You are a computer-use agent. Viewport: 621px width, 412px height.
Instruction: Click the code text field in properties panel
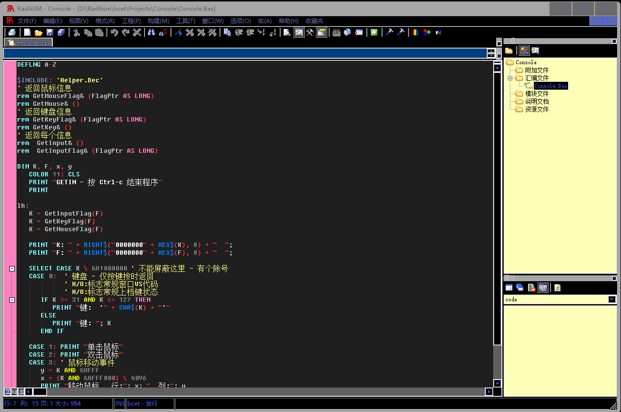coord(556,299)
